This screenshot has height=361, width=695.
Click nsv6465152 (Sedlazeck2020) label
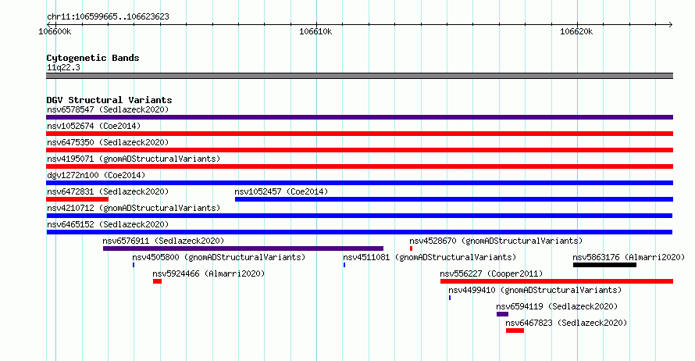tap(108, 224)
